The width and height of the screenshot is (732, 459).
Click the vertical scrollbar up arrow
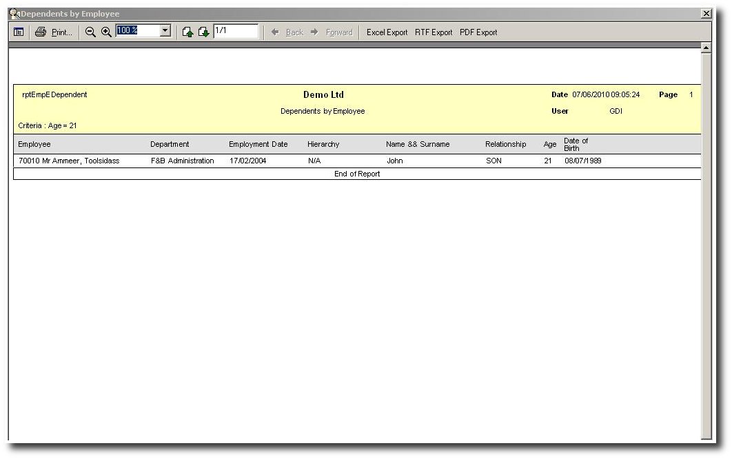tap(705, 48)
